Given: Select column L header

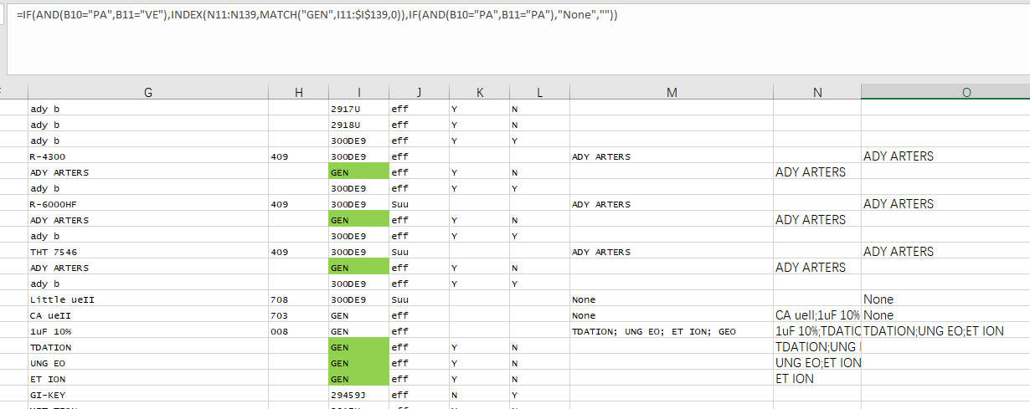Looking at the screenshot, I should pyautogui.click(x=540, y=93).
